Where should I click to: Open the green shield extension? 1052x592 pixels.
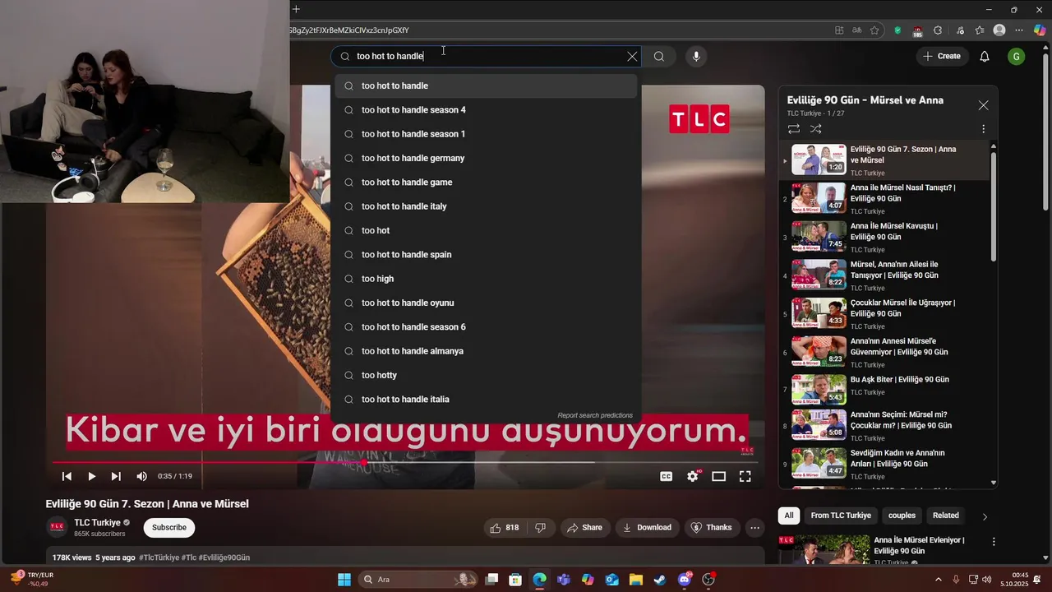pos(897,30)
